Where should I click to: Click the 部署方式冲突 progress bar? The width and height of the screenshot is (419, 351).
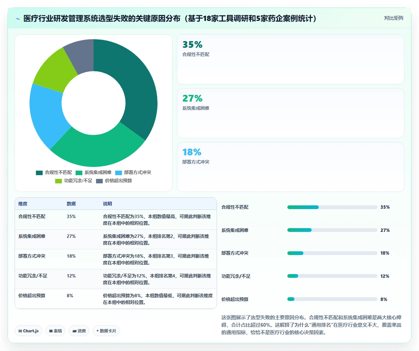[332, 253]
